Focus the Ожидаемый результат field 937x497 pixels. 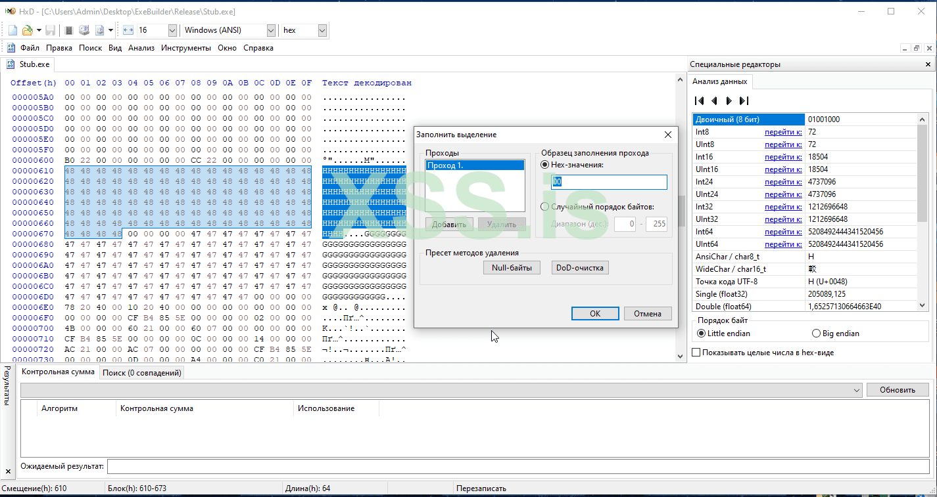[x=519, y=466]
